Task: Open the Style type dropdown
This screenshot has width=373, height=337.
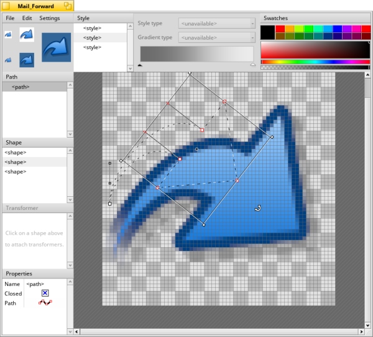Action: (x=217, y=24)
